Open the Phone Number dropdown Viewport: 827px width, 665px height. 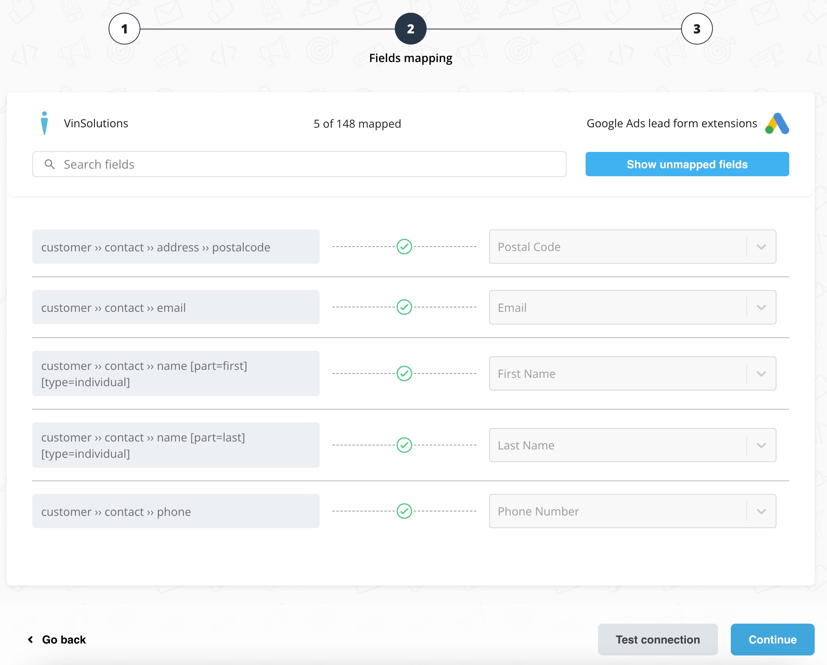tap(632, 511)
